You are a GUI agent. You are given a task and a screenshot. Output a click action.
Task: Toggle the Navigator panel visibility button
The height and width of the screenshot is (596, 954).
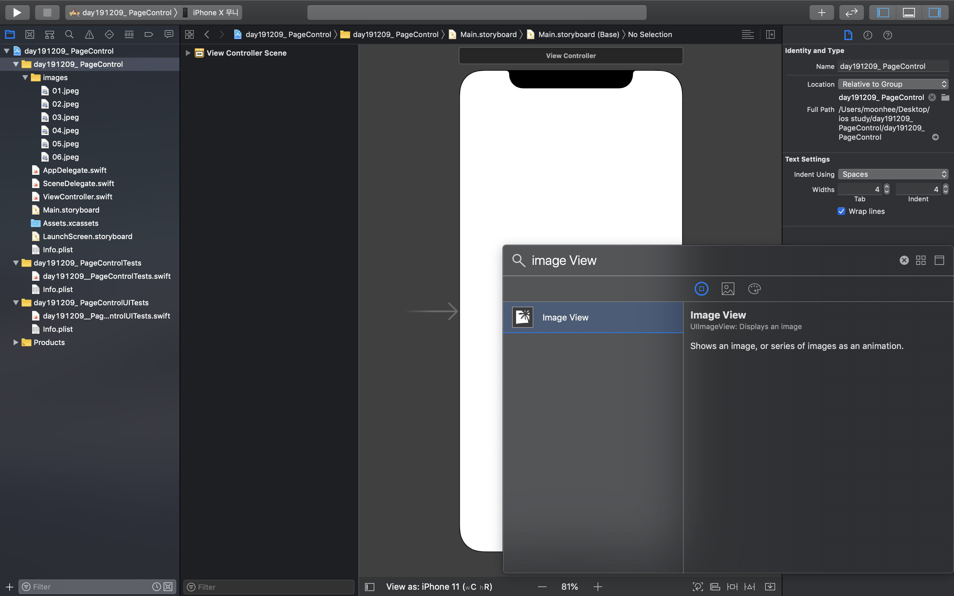click(883, 12)
